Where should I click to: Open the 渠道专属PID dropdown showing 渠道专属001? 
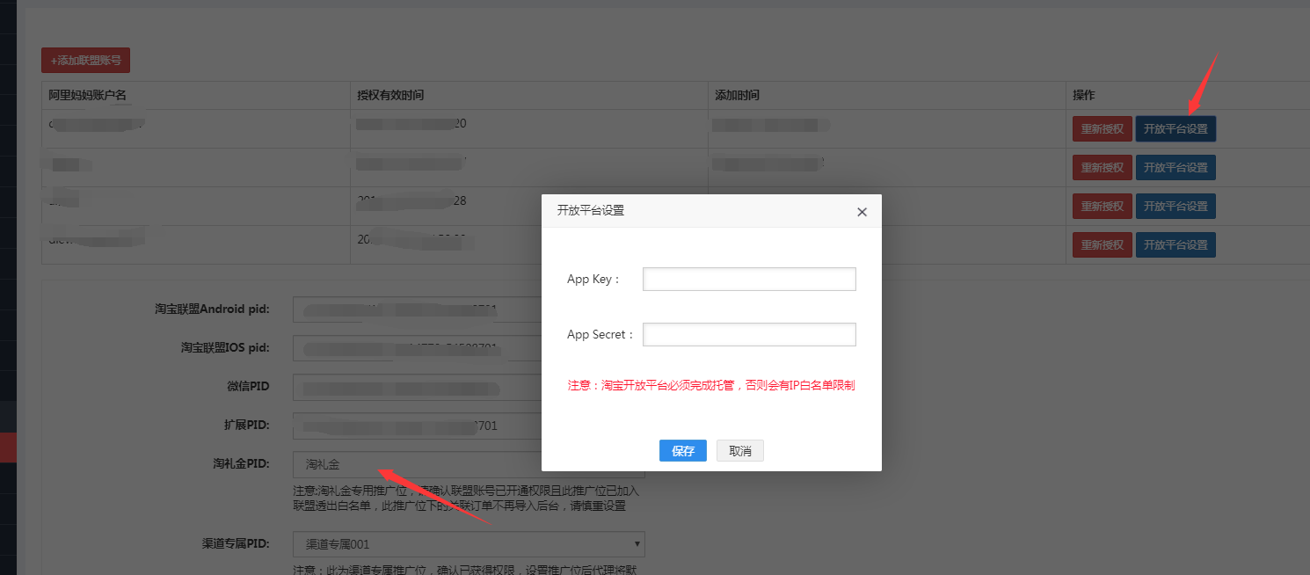469,544
